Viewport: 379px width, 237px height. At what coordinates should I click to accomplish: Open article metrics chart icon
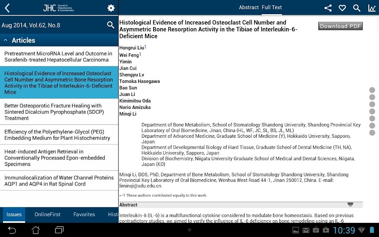pyautogui.click(x=372, y=8)
